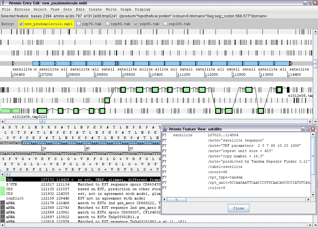The height and width of the screenshot is (229, 318).
Task: Click Feature View vertical scroll-up arrow
Action: tap(313, 135)
